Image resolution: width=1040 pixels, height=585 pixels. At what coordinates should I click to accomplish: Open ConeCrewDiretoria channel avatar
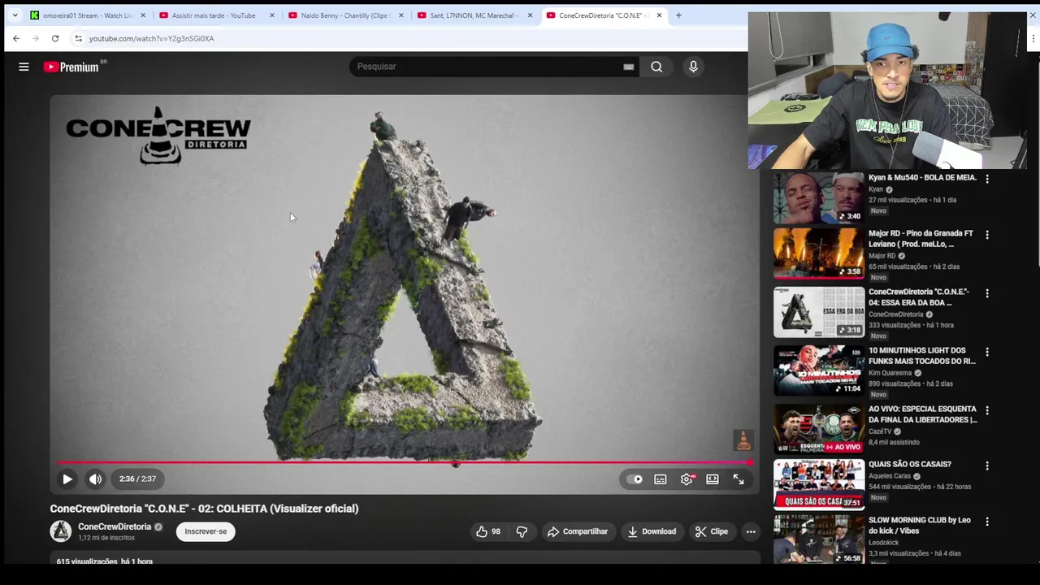tap(61, 531)
